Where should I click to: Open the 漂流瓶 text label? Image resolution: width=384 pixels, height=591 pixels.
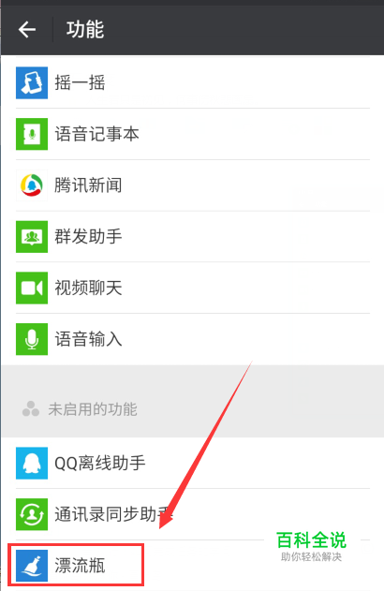tap(80, 566)
